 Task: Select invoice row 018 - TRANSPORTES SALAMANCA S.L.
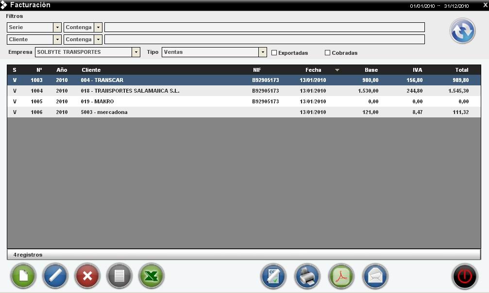pyautogui.click(x=244, y=91)
